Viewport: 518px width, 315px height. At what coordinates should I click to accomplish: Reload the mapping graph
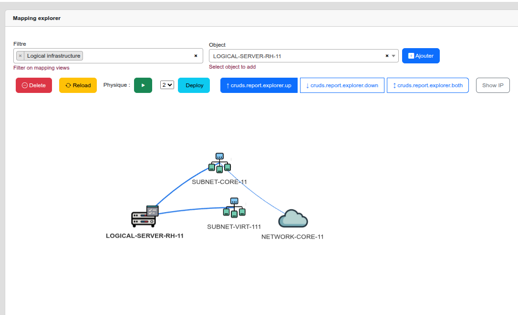78,85
